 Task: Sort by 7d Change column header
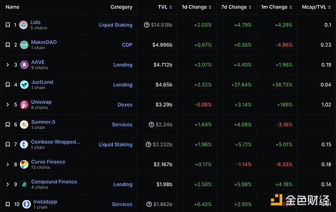236,7
